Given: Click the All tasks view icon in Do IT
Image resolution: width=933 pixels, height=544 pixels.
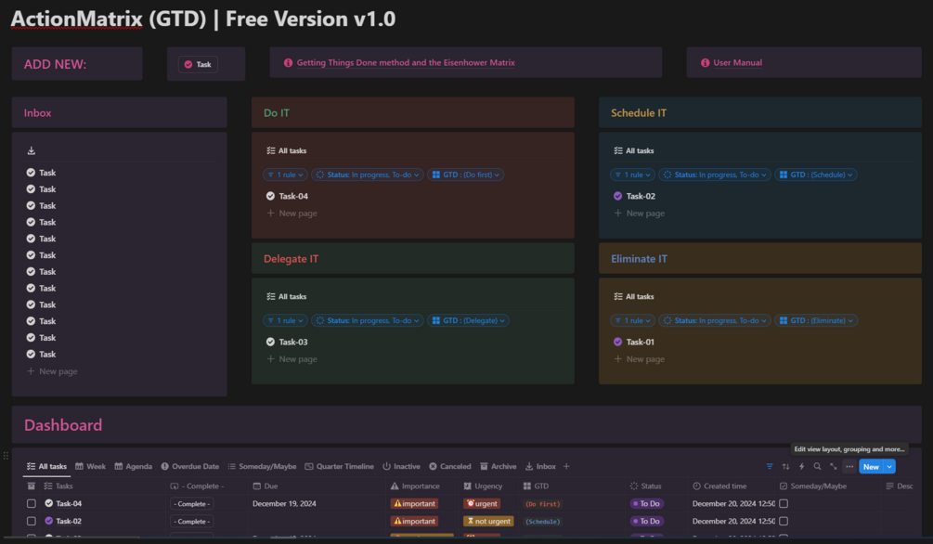Looking at the screenshot, I should pyautogui.click(x=271, y=150).
